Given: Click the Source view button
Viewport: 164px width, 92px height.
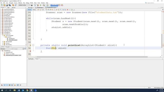Looking at the screenshot, I should pos(30,10).
